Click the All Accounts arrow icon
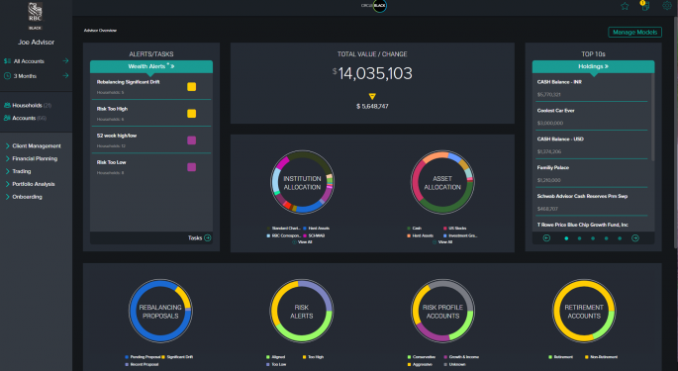This screenshot has width=678, height=371. coord(65,61)
